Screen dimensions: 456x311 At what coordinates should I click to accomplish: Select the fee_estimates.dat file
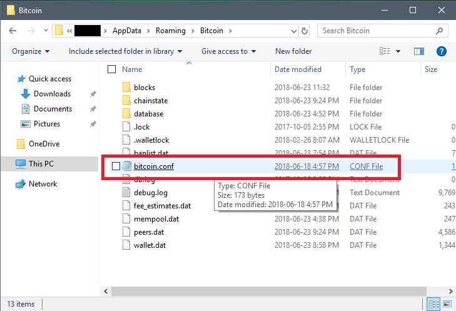point(162,206)
